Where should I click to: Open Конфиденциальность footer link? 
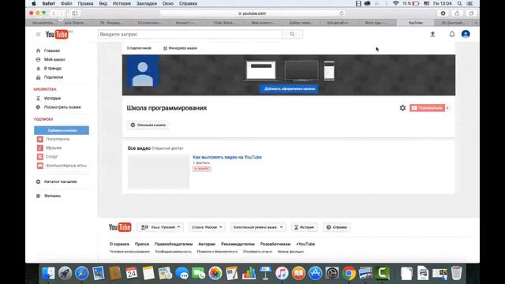(174, 252)
